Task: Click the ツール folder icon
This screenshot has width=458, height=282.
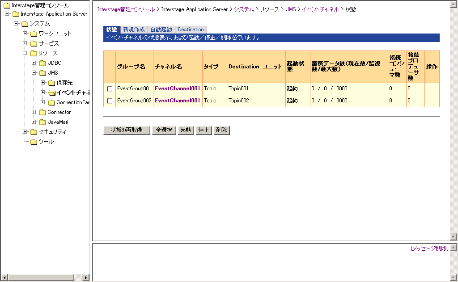Action: 34,142
